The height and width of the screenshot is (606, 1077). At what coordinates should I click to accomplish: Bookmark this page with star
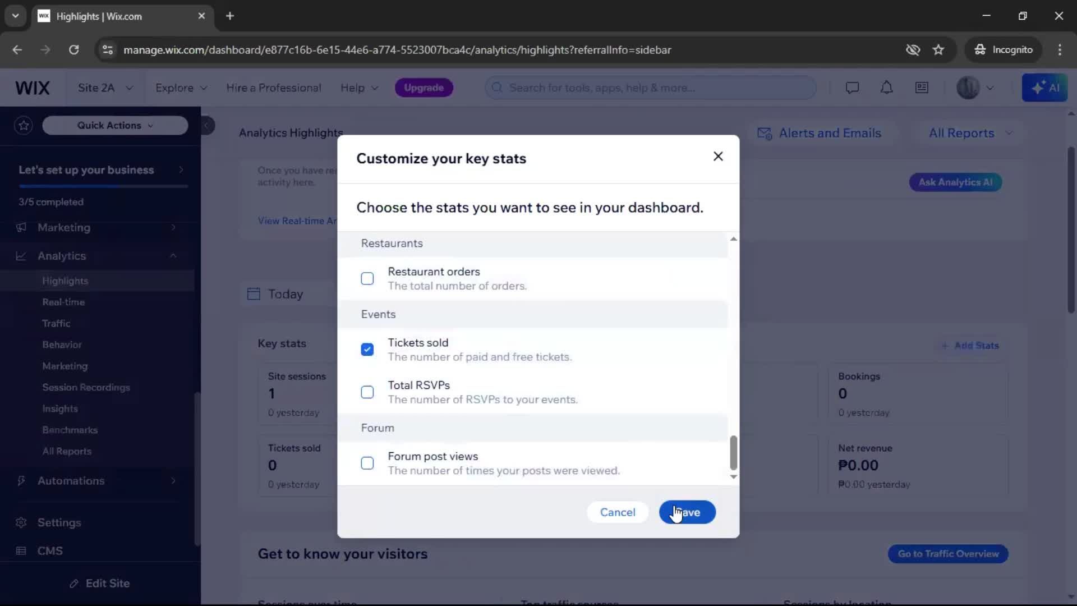938,50
